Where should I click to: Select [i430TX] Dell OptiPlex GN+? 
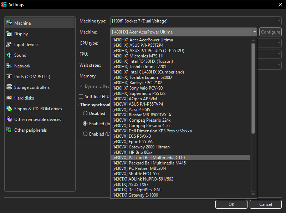coord(181,190)
